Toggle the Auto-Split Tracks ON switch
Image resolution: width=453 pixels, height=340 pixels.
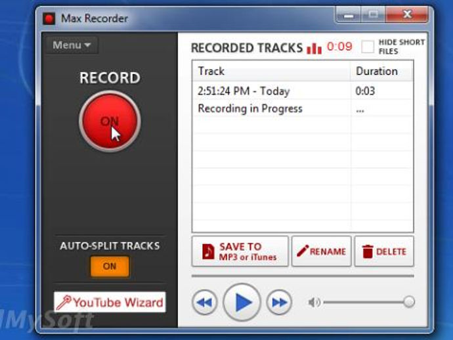pos(110,266)
